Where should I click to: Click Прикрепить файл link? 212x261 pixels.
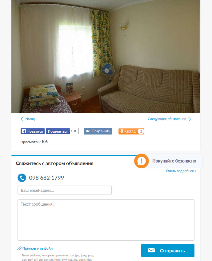tap(38, 248)
